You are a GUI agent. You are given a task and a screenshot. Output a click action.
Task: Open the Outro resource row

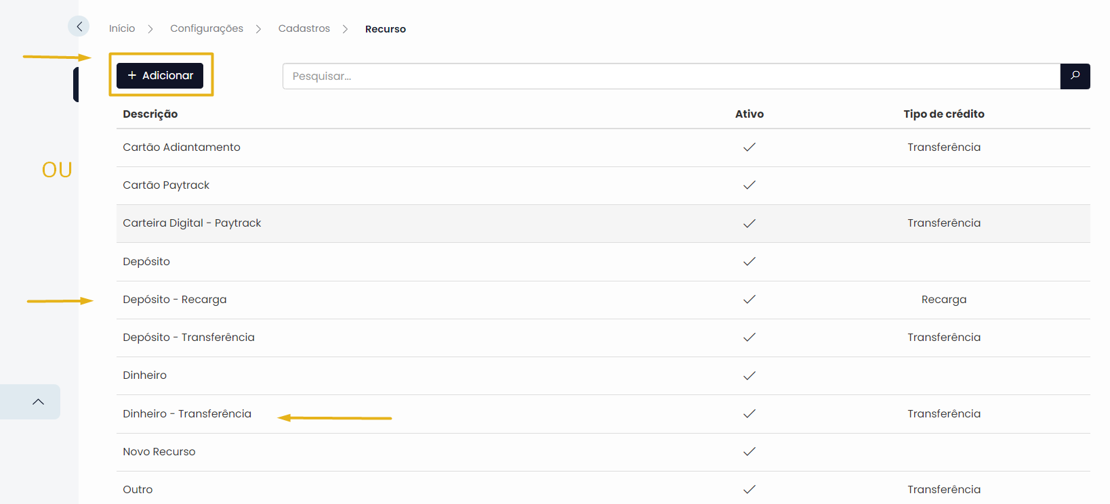(603, 489)
